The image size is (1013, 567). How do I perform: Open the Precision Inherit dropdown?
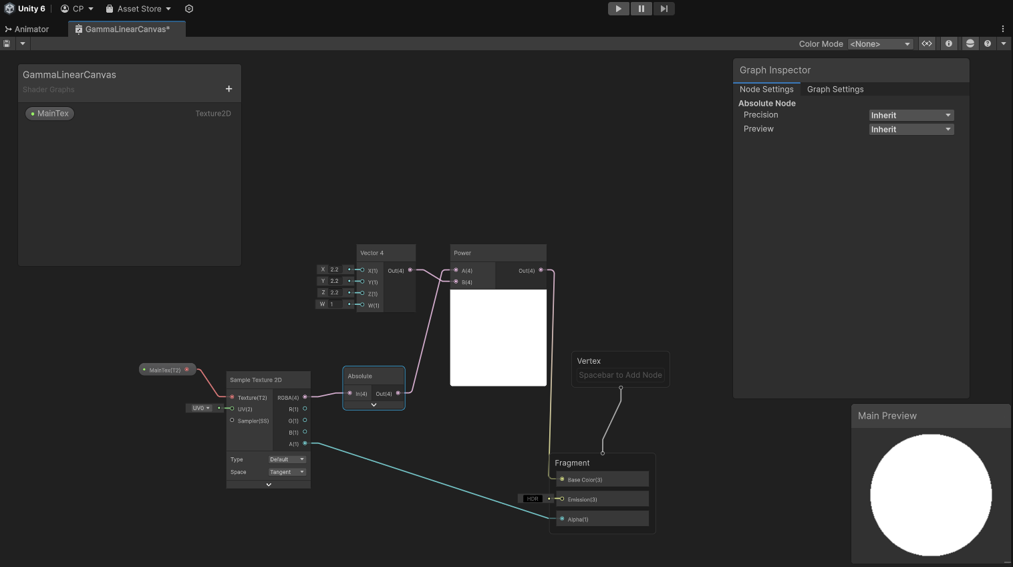point(911,114)
